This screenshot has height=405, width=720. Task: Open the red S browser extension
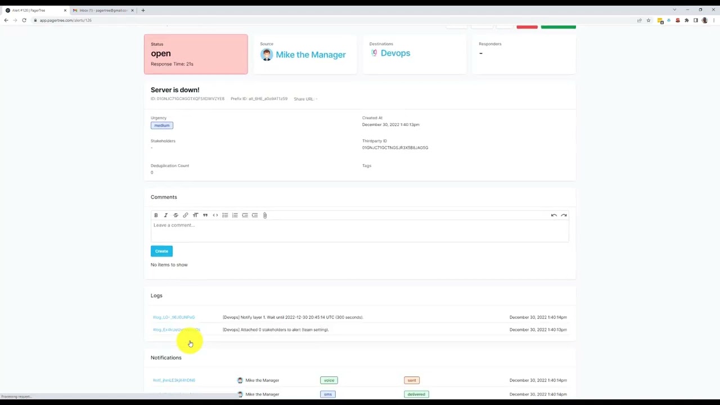(x=678, y=20)
